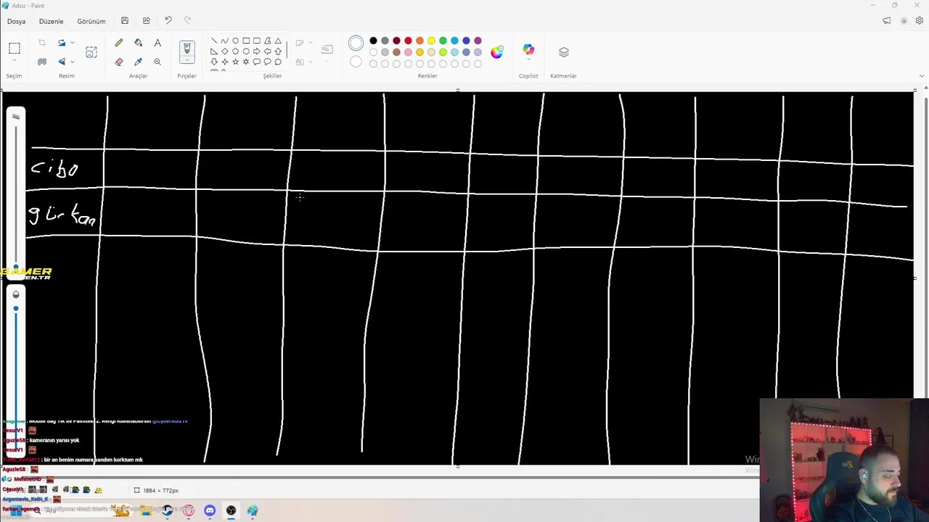Image resolution: width=929 pixels, height=522 pixels.
Task: Choose the pink color swatch
Action: point(408,52)
